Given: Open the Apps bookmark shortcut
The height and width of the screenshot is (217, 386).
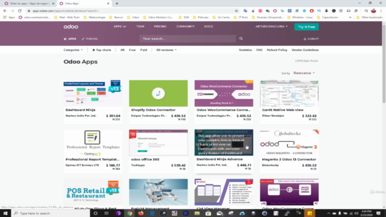Looking at the screenshot, I should 9,17.
